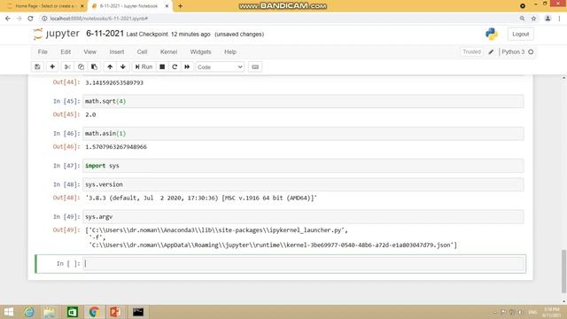This screenshot has height=319, width=567.
Task: Open the browser zoom magnifier icon
Action: [522, 19]
